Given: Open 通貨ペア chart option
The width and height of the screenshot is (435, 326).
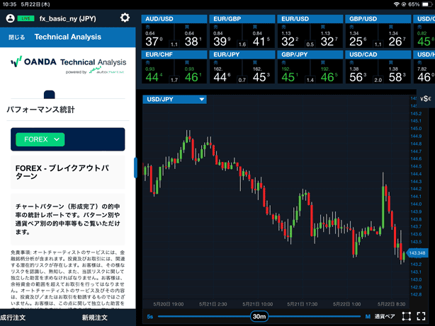Looking at the screenshot, I should click(x=385, y=316).
